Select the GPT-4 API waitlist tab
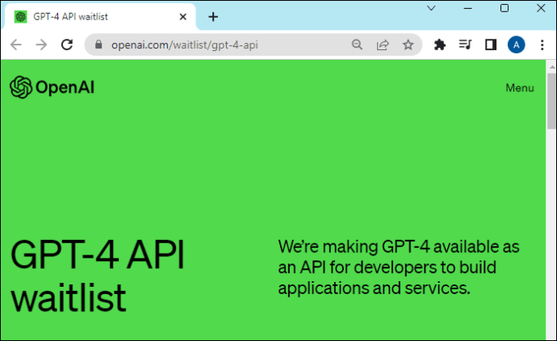 (x=99, y=17)
